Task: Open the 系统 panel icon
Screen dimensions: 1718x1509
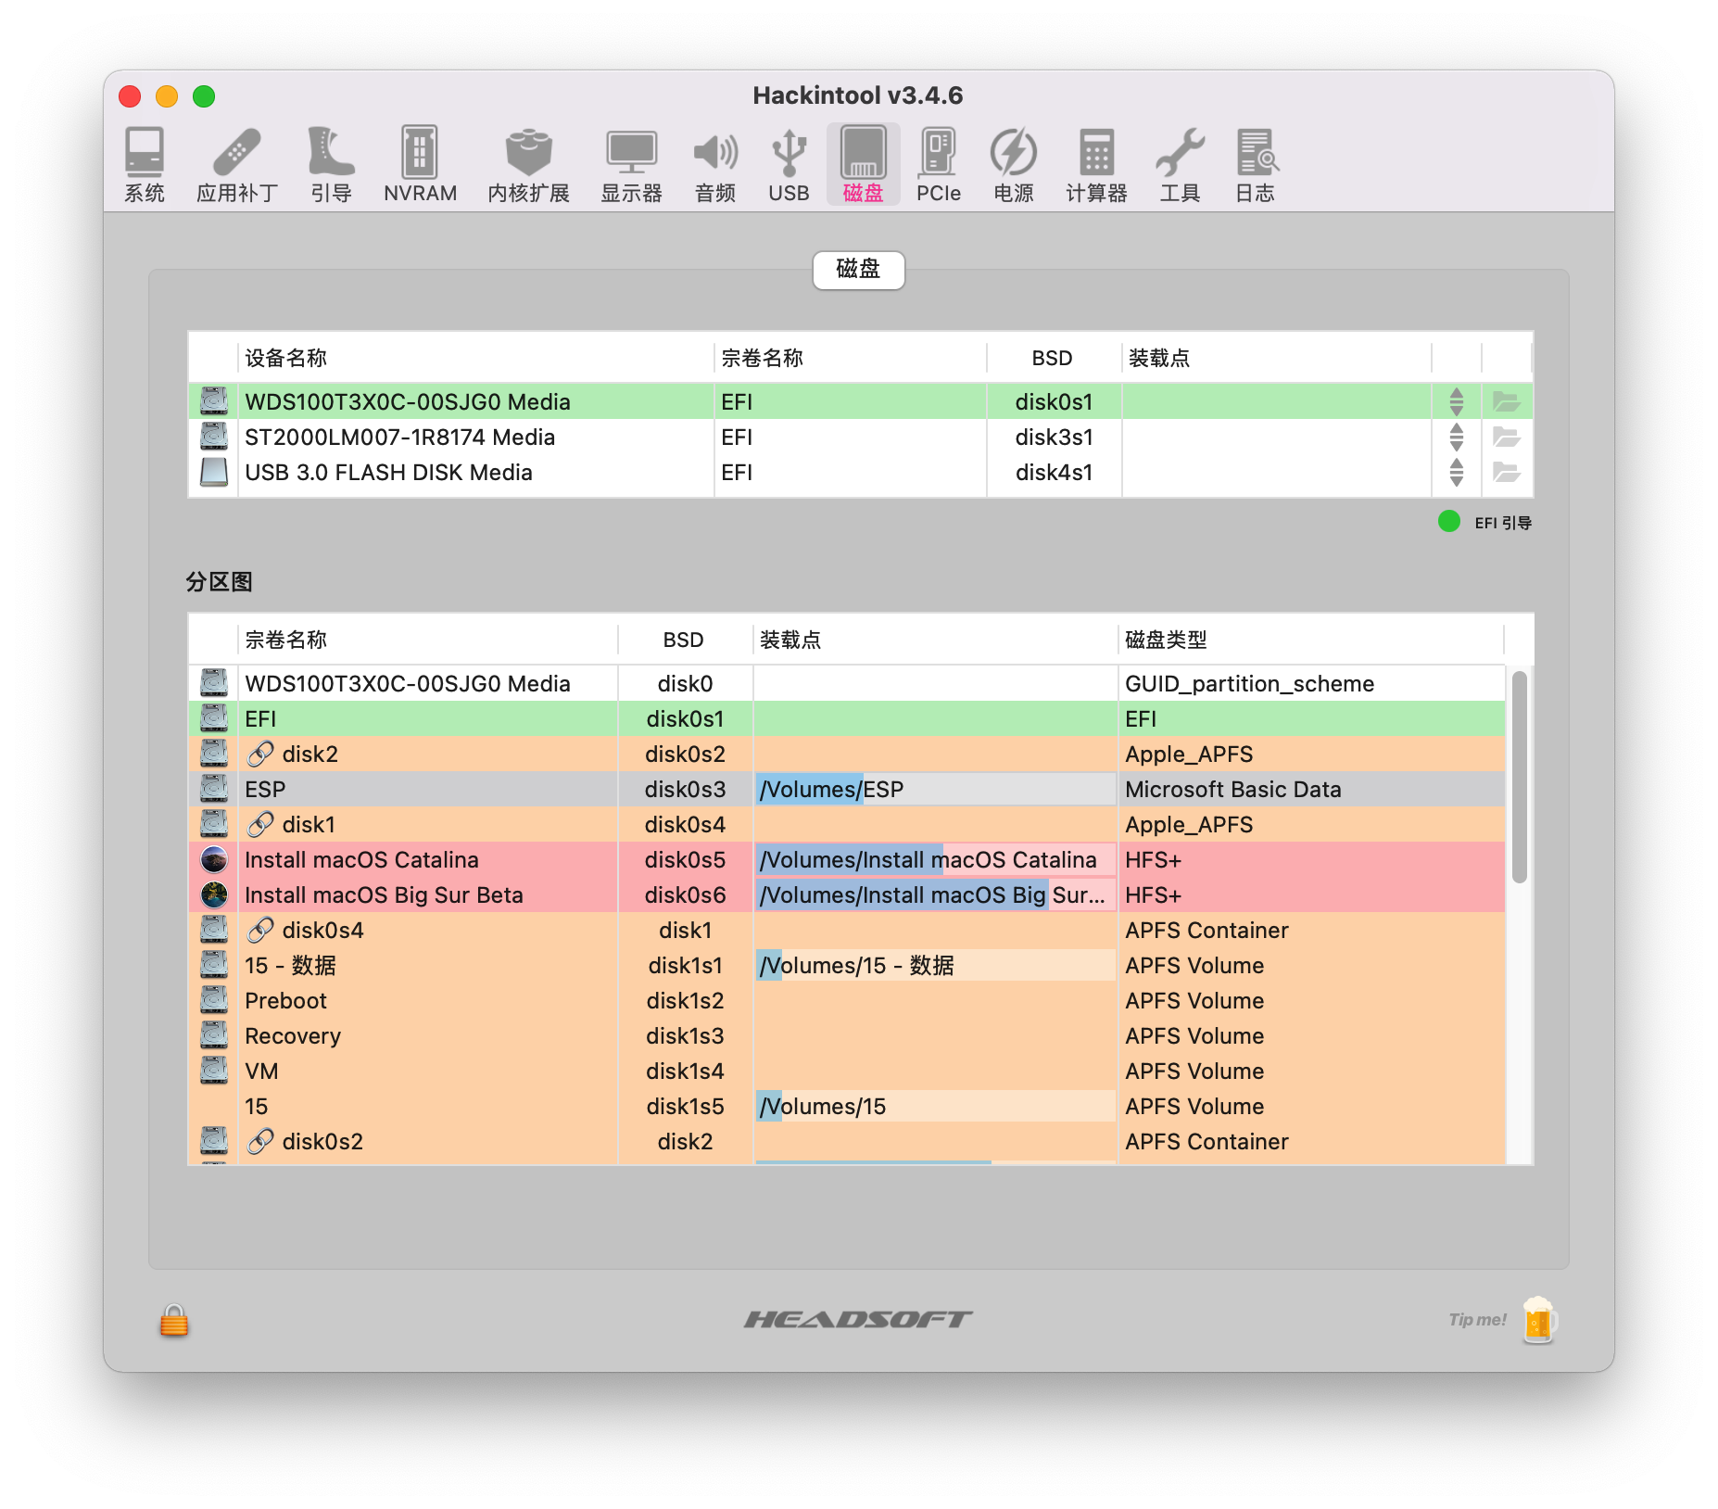Action: click(x=144, y=165)
